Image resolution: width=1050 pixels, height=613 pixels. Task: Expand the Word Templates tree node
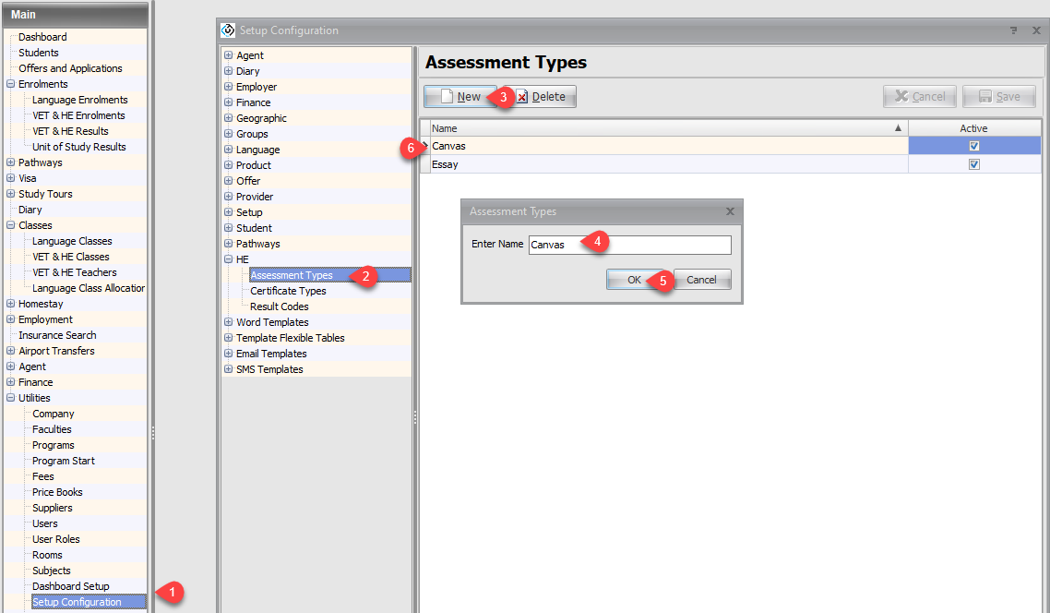[x=228, y=322]
